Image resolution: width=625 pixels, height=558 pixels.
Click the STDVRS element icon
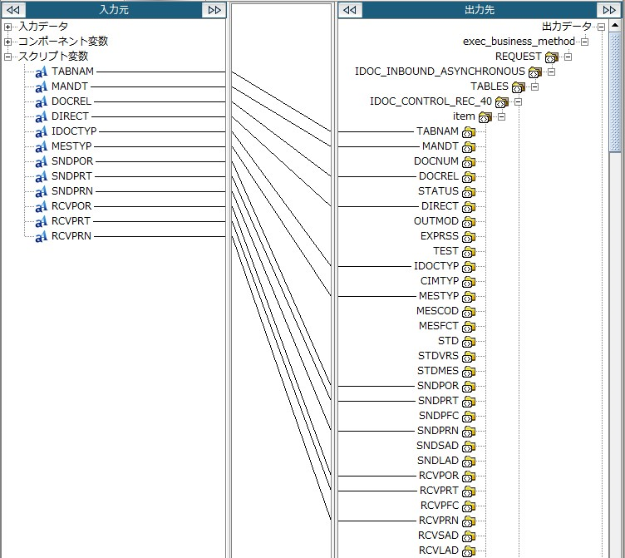[x=469, y=357]
